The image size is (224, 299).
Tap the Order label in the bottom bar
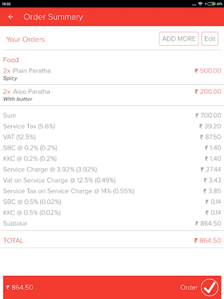pyautogui.click(x=189, y=288)
